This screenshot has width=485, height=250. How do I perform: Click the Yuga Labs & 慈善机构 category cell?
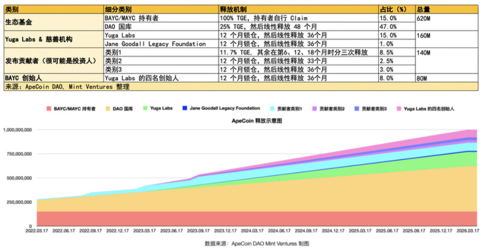(x=54, y=39)
